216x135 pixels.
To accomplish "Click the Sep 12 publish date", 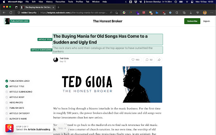I will (x=63, y=61).
